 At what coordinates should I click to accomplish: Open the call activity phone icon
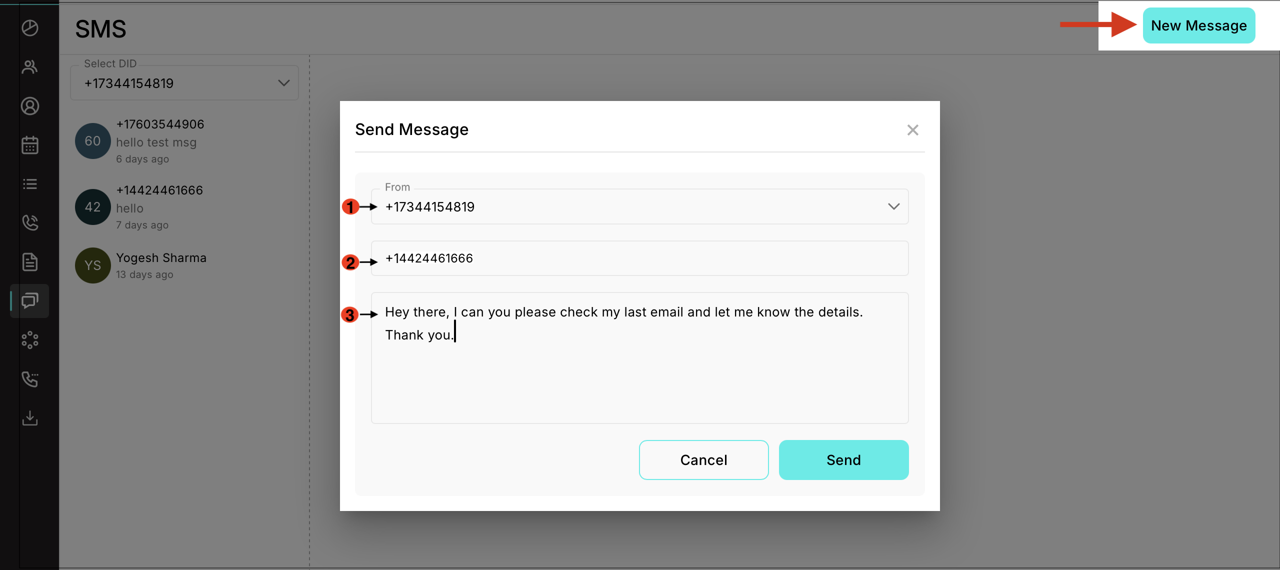pos(30,222)
